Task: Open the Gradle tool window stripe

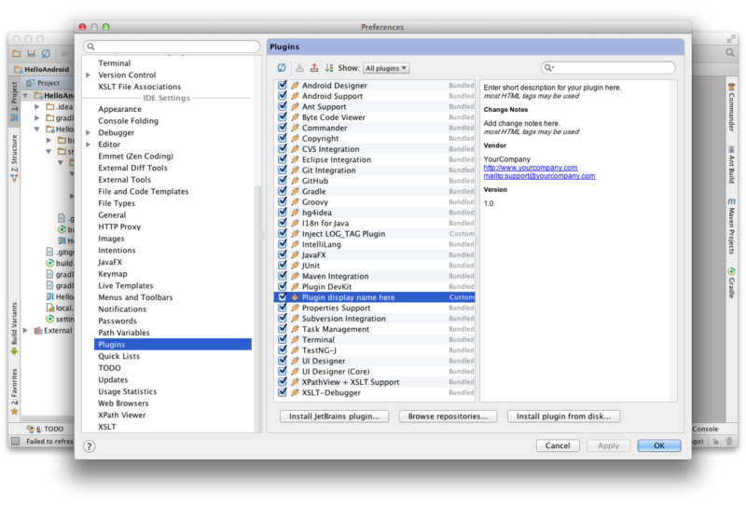Action: tap(731, 283)
